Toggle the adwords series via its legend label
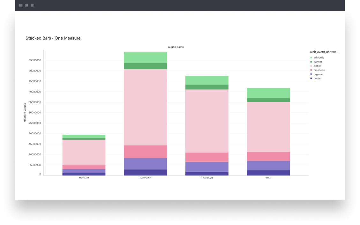 [319, 58]
